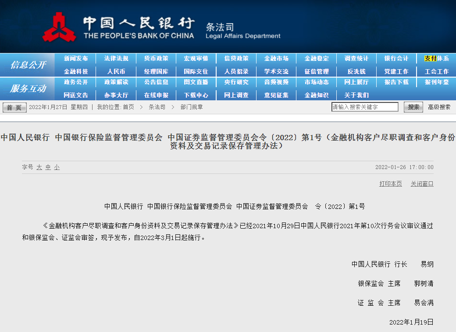Viewport: 456px width, 332px height.
Task: Set font size to 中
Action: [48, 167]
